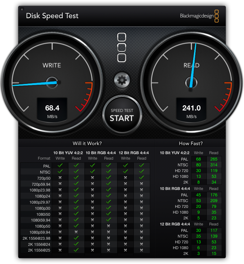The height and width of the screenshot is (264, 244).
Task: Click 720p59.94 10 Bit RGB read checkmark
Action: click(108, 184)
